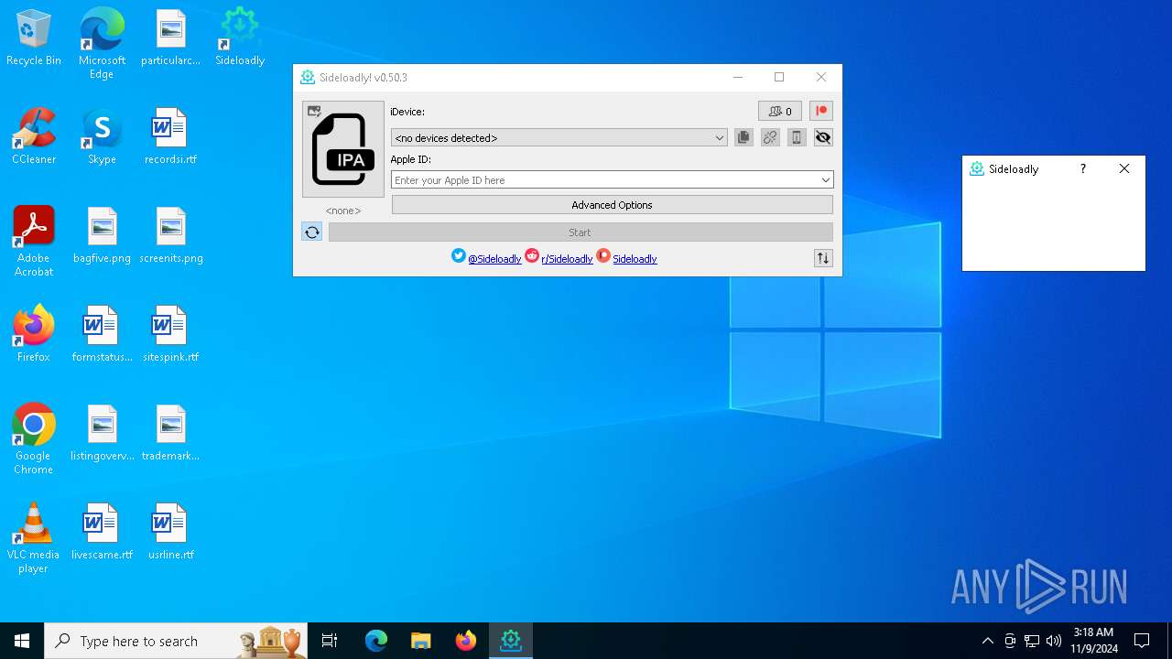Expand the iDevice no devices detected dropdown
Image resolution: width=1172 pixels, height=659 pixels.
[559, 137]
